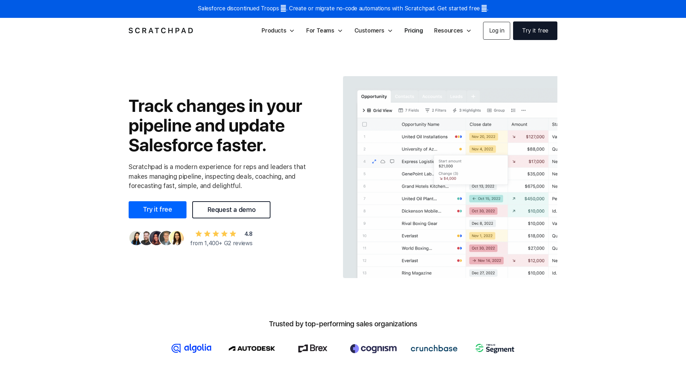Switch to the Accounts tab
The height and width of the screenshot is (386, 686).
[x=432, y=96]
